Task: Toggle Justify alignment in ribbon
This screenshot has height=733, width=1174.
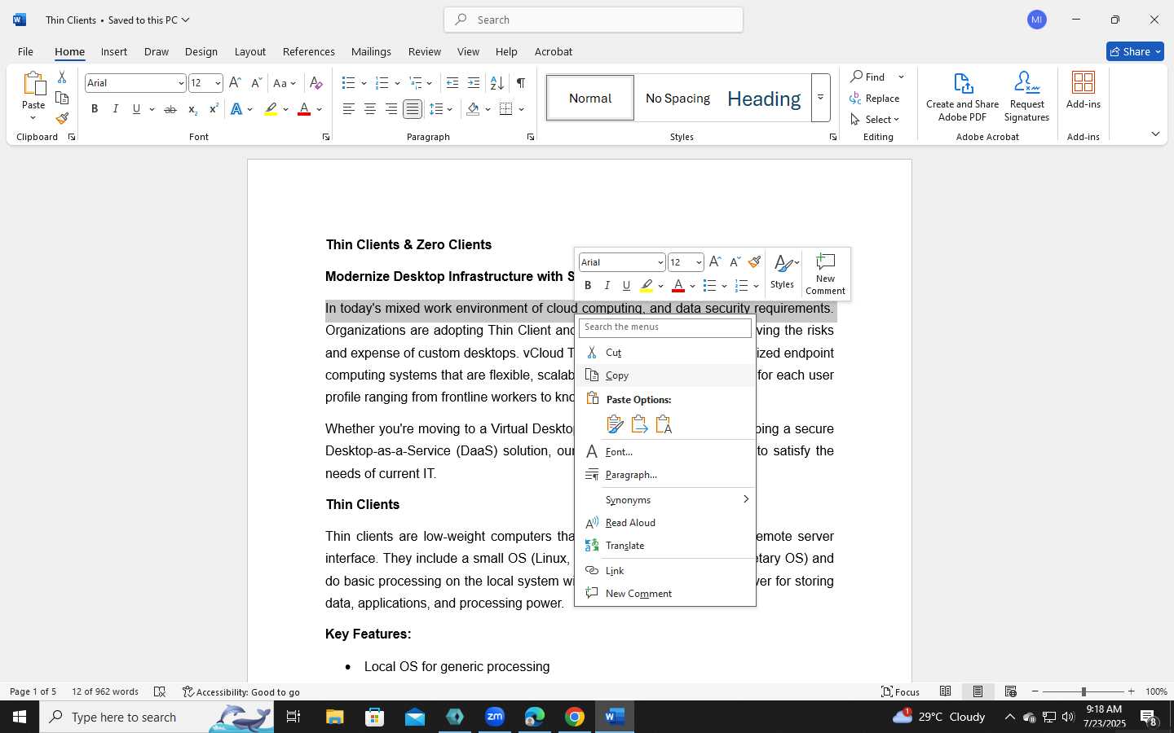Action: coord(413,109)
